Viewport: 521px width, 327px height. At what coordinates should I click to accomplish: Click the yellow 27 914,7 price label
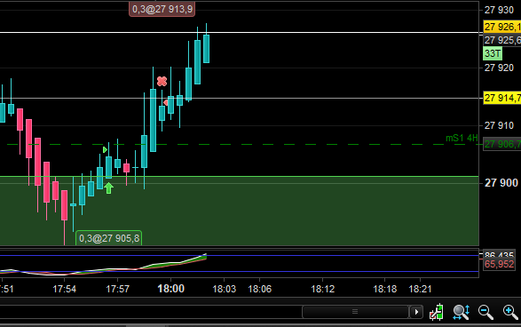point(501,98)
